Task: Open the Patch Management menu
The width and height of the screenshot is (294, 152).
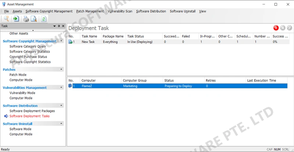Action: pyautogui.click(x=90, y=11)
